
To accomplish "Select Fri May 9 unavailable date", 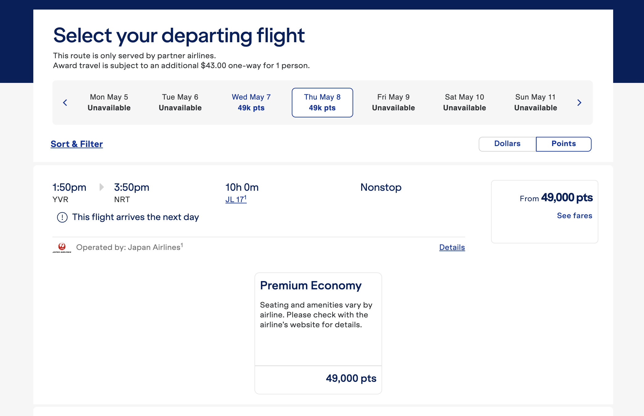I will click(393, 103).
